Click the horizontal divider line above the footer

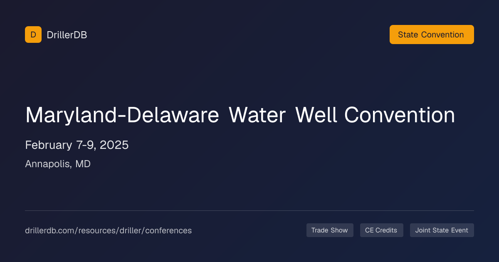click(x=249, y=211)
